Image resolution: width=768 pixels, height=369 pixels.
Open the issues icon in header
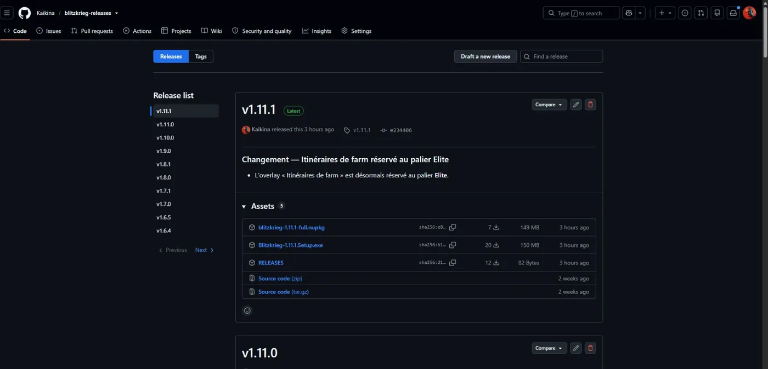(685, 13)
